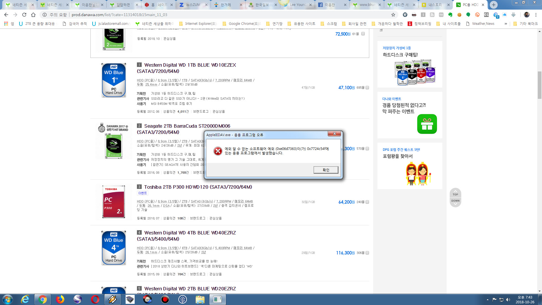The image size is (542, 305).
Task: Open the Weather,News bookmark
Action: [480, 24]
